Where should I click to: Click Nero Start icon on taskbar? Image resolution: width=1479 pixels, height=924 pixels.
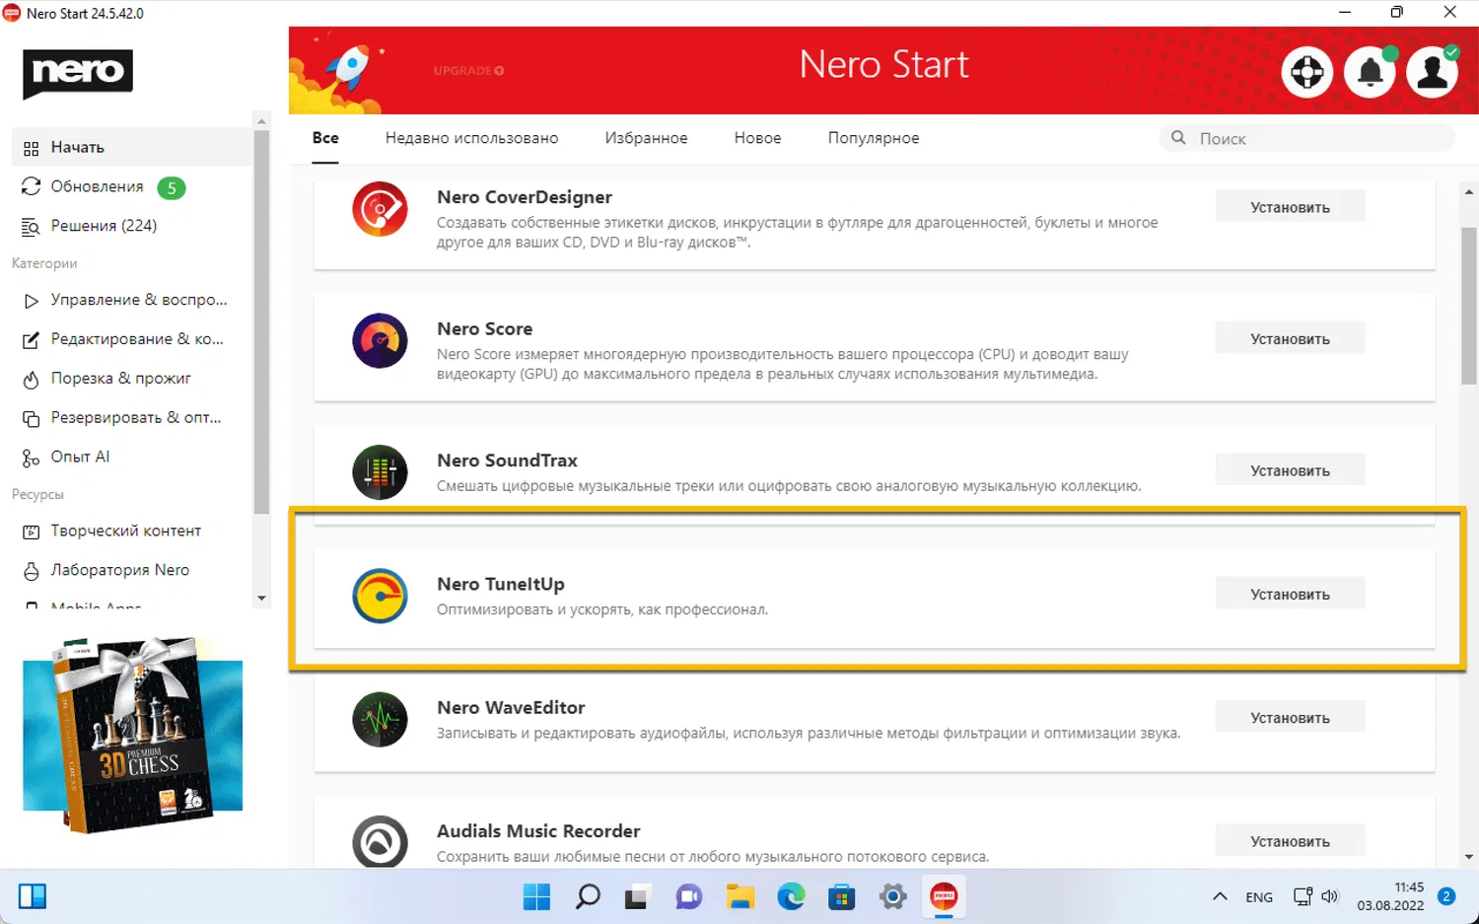click(x=944, y=897)
